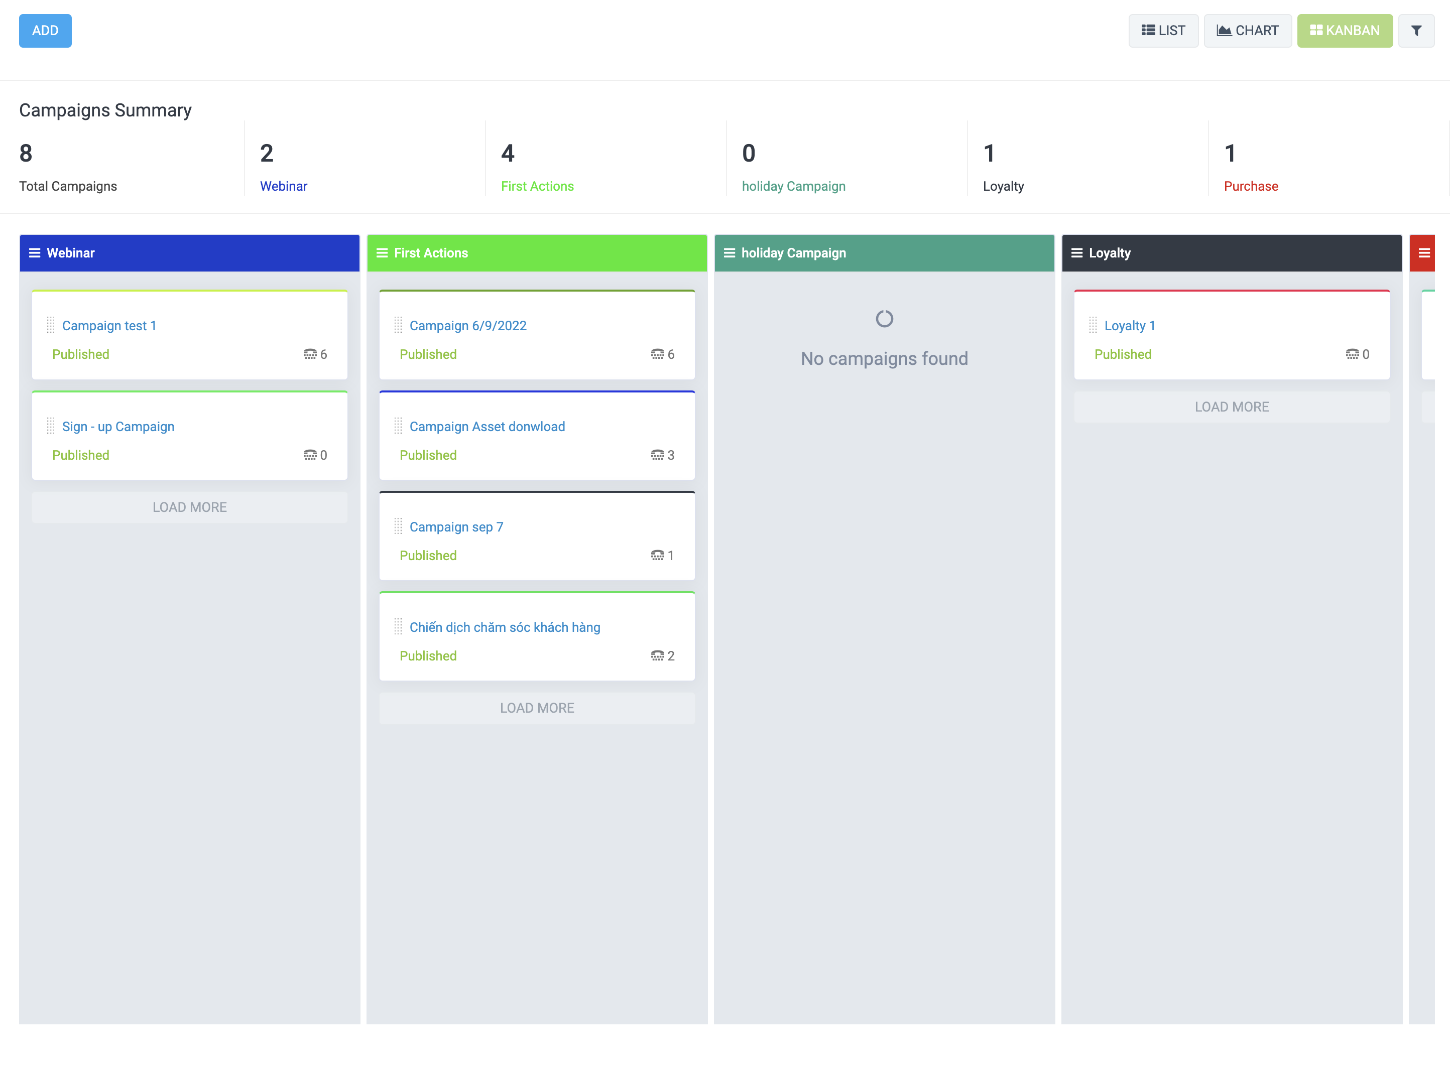The width and height of the screenshot is (1450, 1066).
Task: Switch to LIST view
Action: click(1163, 30)
